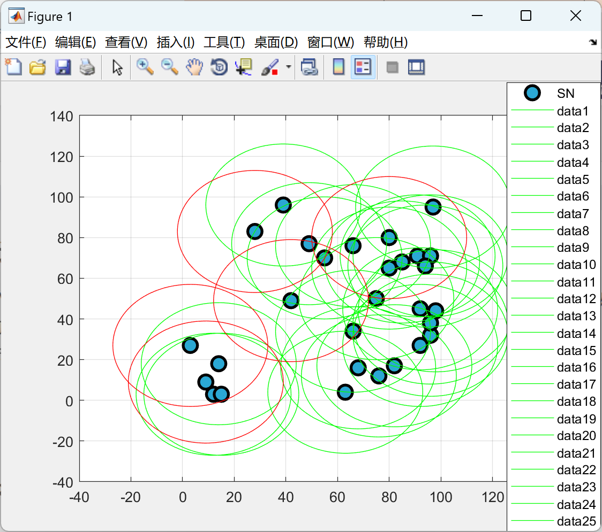602x532 pixels.
Task: Click the data3 legend entry
Action: (x=573, y=145)
